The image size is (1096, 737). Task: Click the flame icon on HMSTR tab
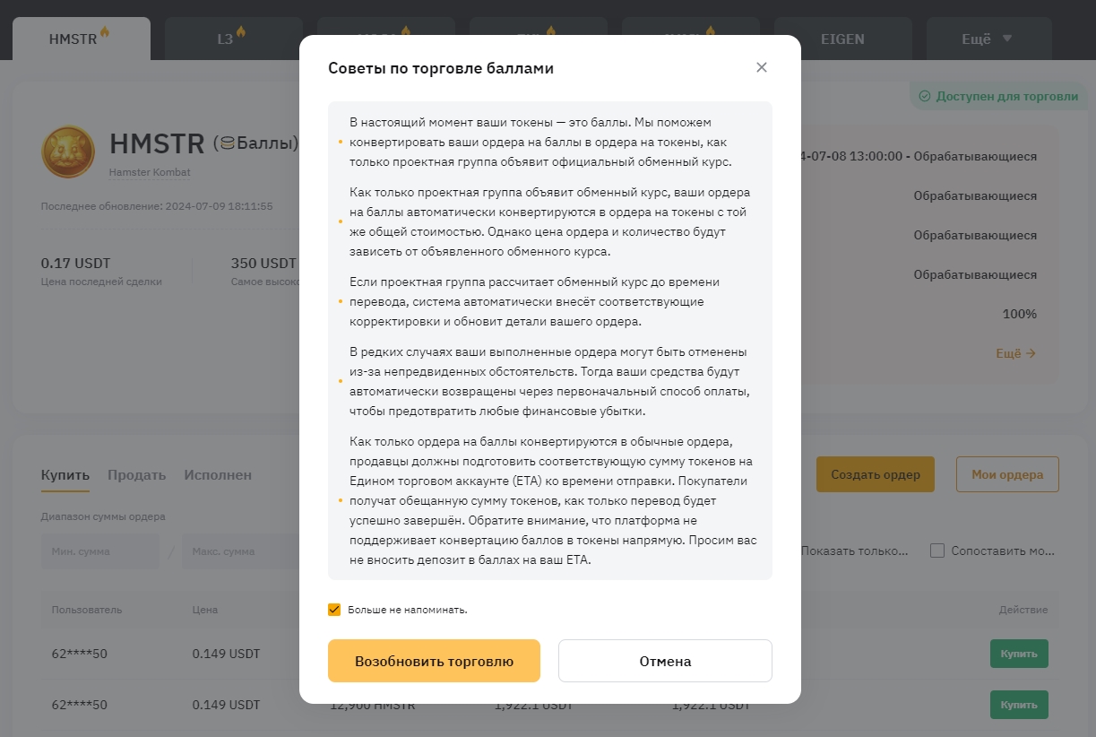click(105, 32)
